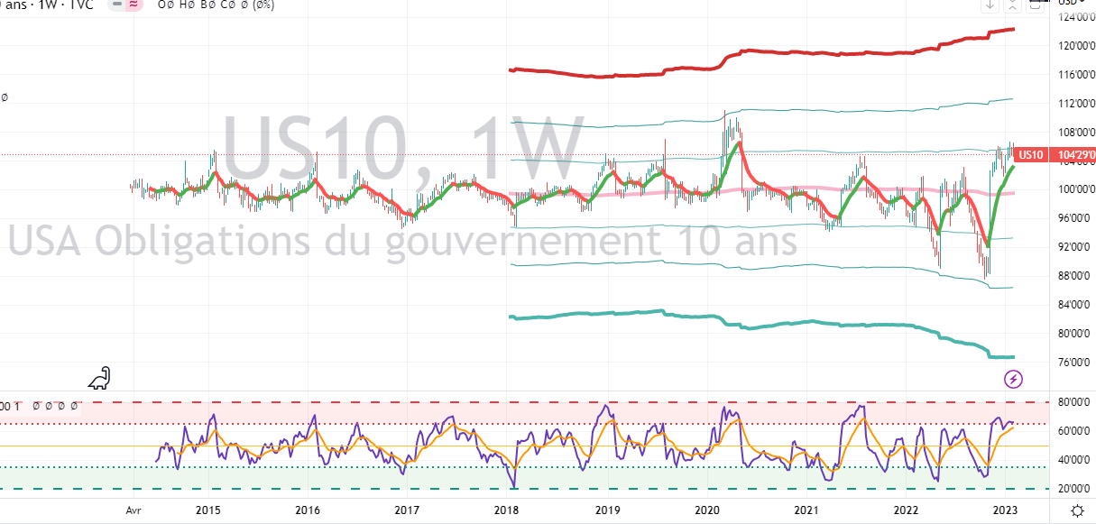Image resolution: width=1096 pixels, height=524 pixels.
Task: Click the indicator legend values in lower pane
Action: pos(57,407)
